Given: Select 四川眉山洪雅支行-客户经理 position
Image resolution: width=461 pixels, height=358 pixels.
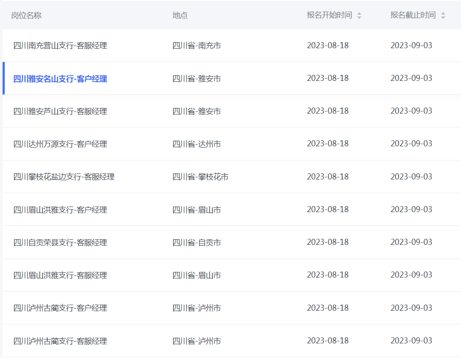Looking at the screenshot, I should pyautogui.click(x=60, y=210).
